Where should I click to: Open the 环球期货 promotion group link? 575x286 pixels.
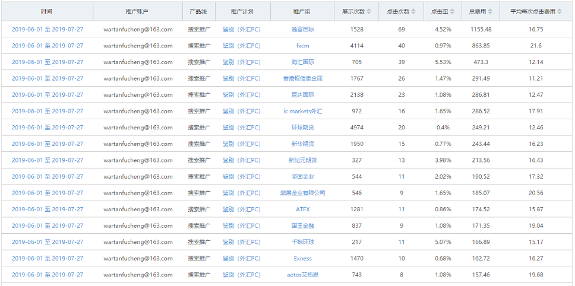click(302, 128)
